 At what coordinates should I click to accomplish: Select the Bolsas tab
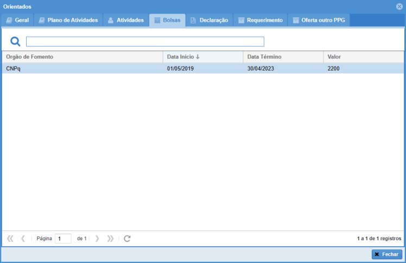(167, 20)
